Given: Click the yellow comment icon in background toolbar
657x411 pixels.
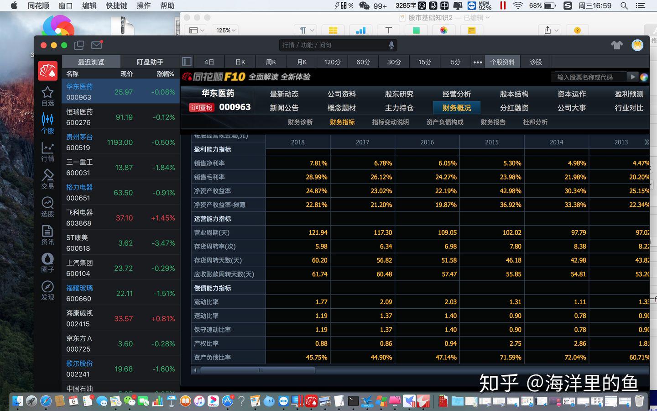Looking at the screenshot, I should (x=471, y=30).
